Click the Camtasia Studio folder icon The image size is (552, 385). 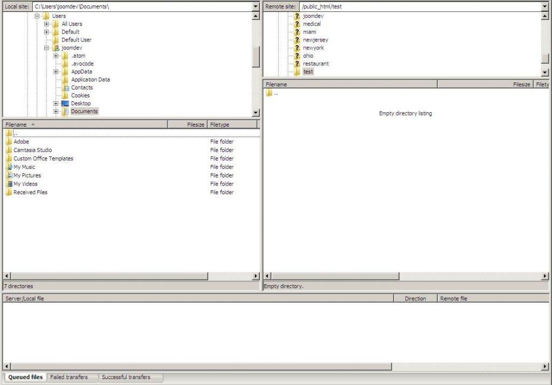pos(9,150)
